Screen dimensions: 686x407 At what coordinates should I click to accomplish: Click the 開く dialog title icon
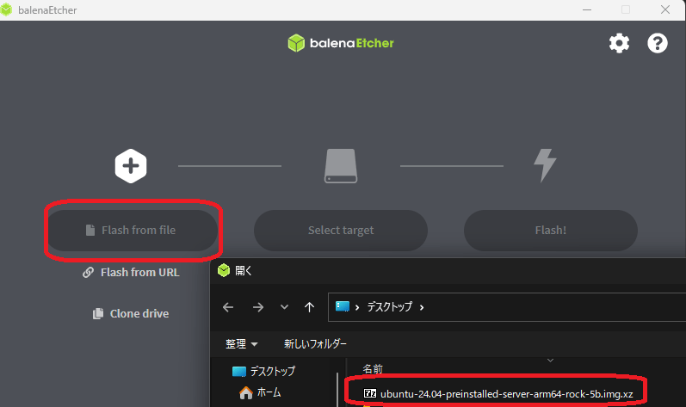click(x=224, y=270)
